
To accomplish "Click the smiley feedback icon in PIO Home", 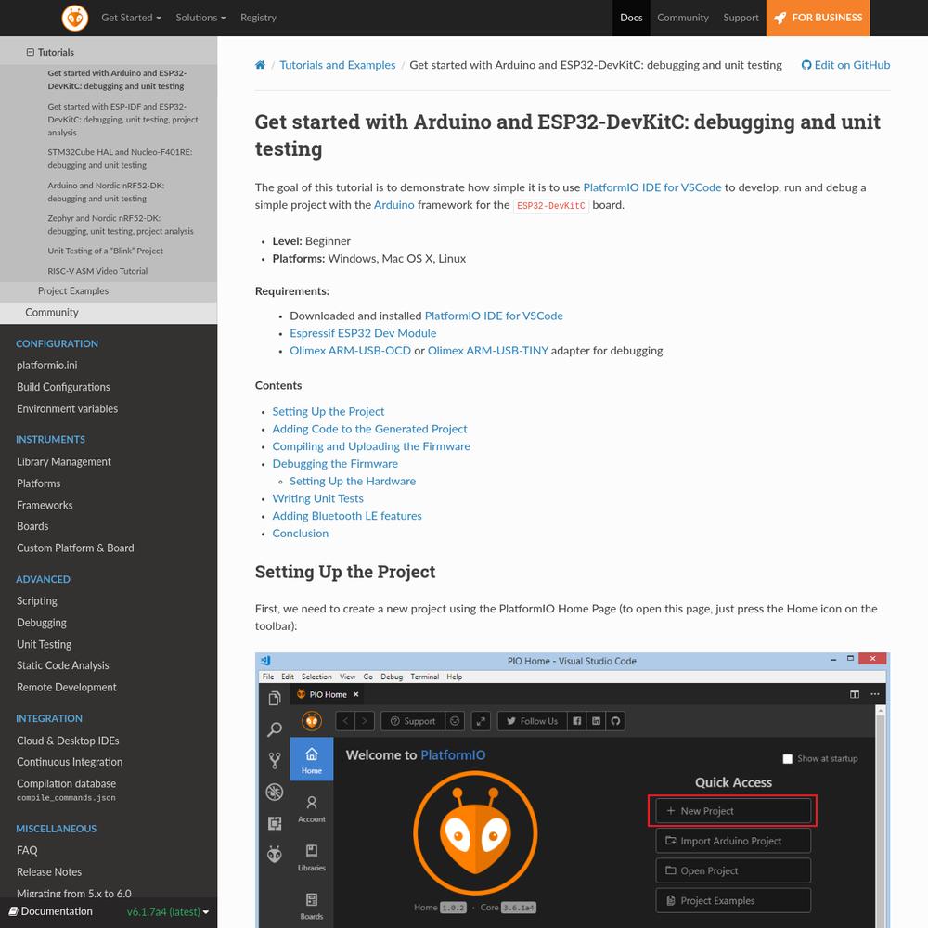I will coord(455,721).
